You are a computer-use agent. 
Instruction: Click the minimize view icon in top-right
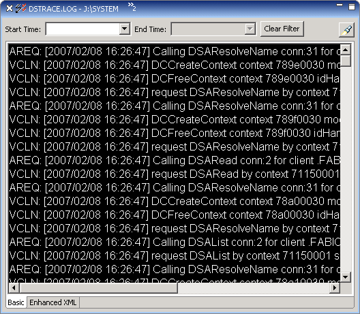pos(340,5)
